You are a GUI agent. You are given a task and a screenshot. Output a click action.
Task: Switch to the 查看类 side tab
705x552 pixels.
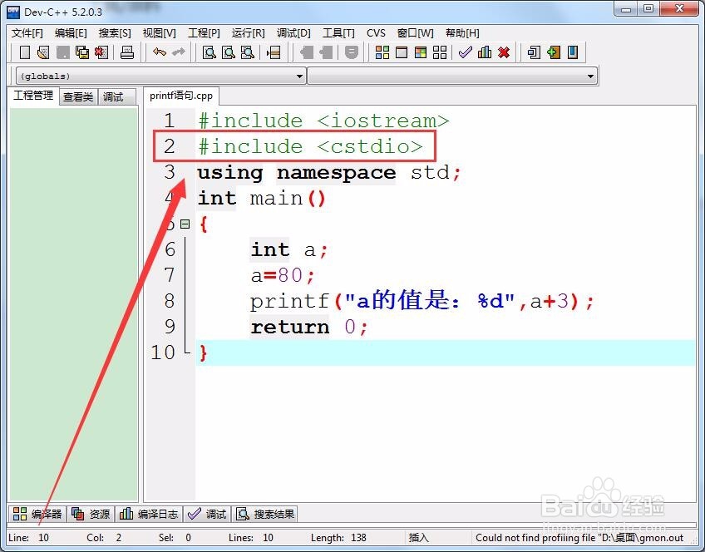click(x=78, y=96)
